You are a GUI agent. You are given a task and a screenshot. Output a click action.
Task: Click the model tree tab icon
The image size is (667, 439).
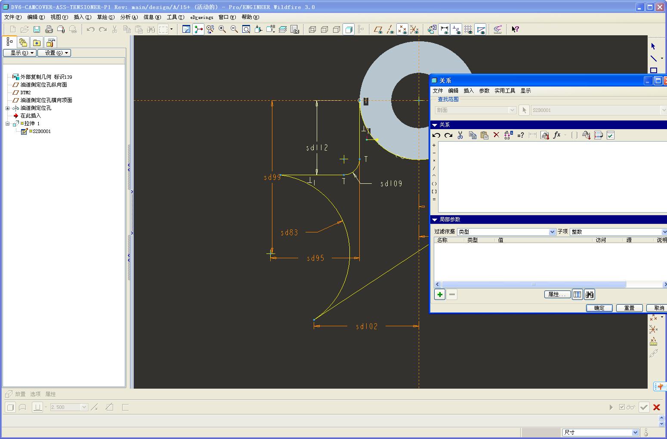pyautogui.click(x=9, y=42)
